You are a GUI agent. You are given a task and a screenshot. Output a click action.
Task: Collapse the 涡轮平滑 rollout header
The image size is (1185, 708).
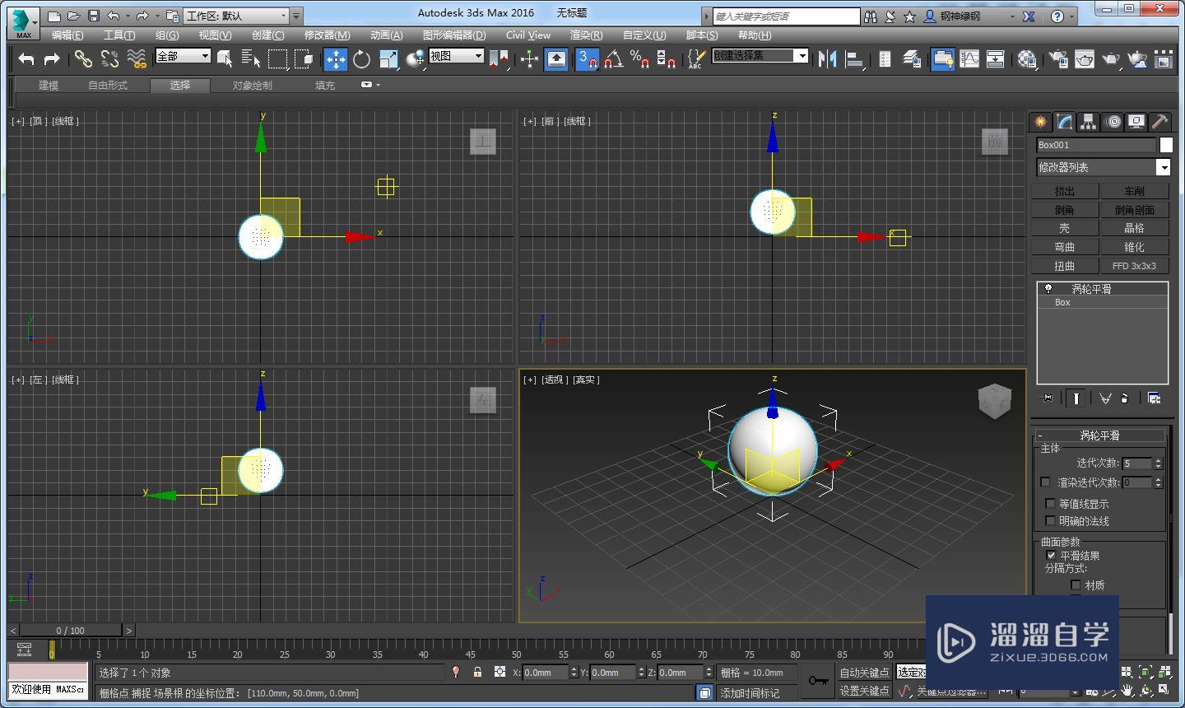pyautogui.click(x=1100, y=435)
